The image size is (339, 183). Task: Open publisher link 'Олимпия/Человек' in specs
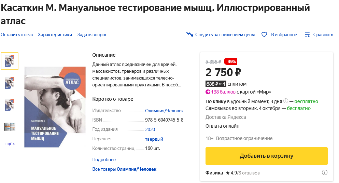[x=164, y=111]
